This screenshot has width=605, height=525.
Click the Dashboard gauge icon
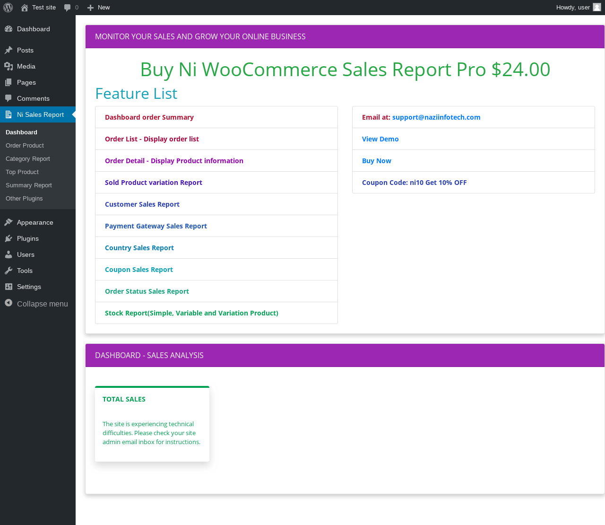(x=9, y=29)
